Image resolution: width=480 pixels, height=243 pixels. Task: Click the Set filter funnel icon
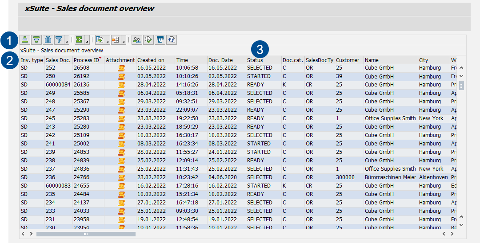click(59, 40)
